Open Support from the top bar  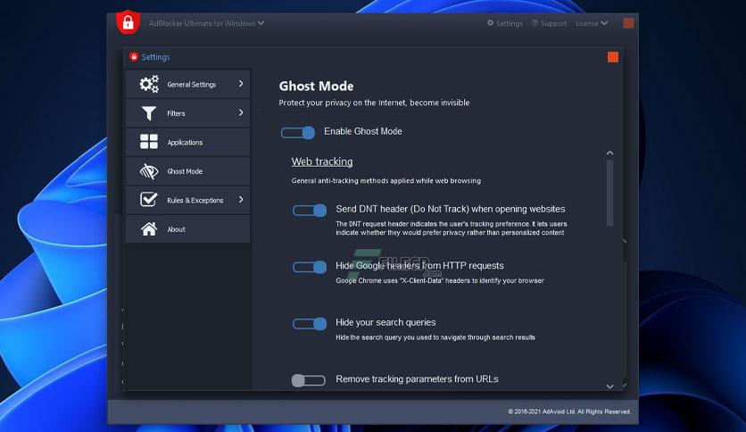pyautogui.click(x=549, y=23)
